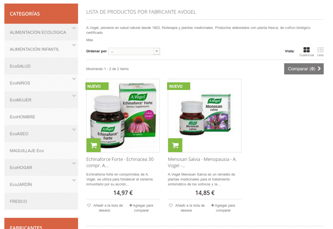The height and width of the screenshot is (229, 333).
Task: Open the Ordenar por dropdown
Action: [x=134, y=51]
